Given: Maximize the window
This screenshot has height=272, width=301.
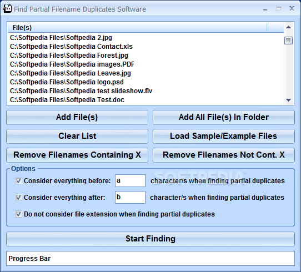Looking at the screenshot, I should pyautogui.click(x=279, y=9).
